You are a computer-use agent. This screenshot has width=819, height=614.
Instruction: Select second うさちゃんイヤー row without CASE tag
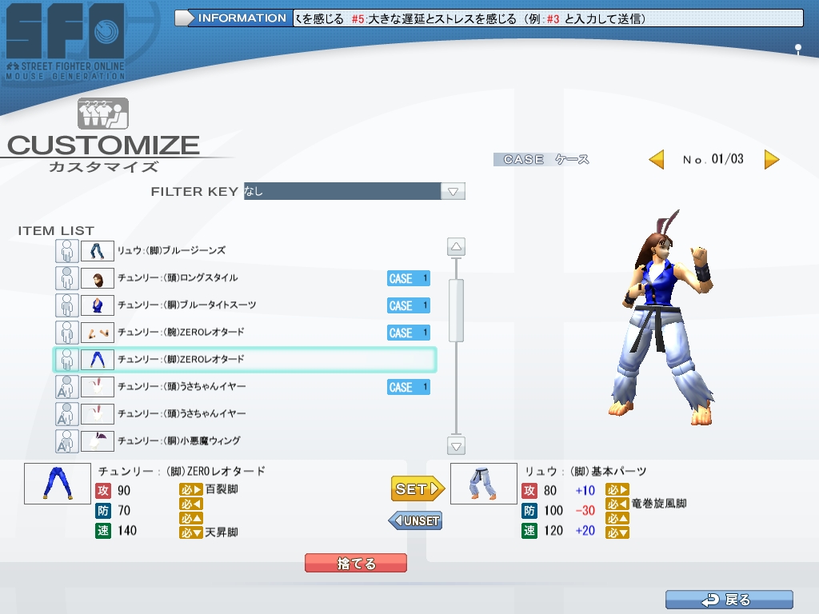tap(245, 414)
